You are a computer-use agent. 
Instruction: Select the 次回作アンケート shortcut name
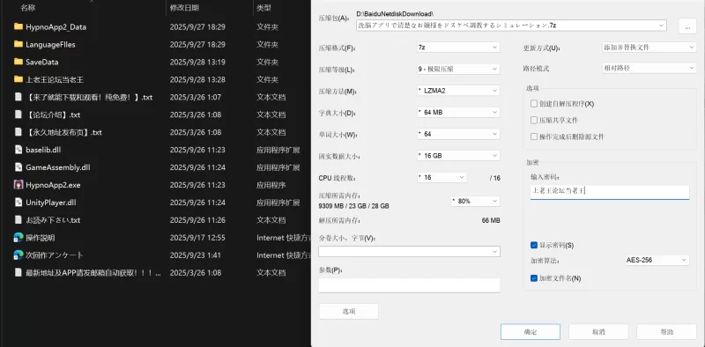[55, 255]
